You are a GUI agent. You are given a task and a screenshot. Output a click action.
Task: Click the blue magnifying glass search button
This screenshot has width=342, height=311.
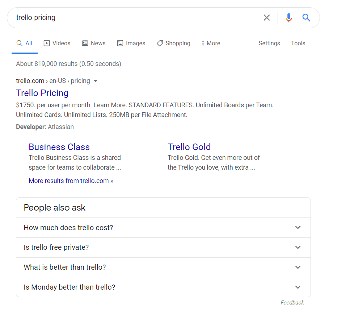pyautogui.click(x=306, y=18)
